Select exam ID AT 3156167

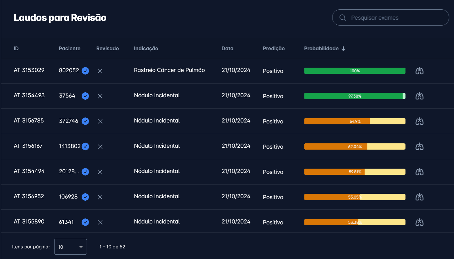(28, 146)
